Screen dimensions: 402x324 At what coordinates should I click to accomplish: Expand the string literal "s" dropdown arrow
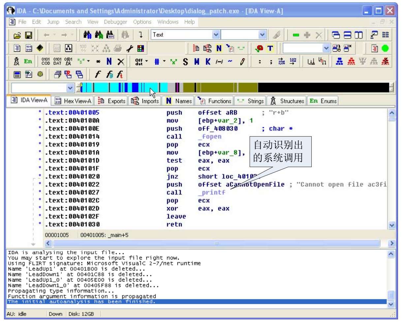tap(88, 62)
